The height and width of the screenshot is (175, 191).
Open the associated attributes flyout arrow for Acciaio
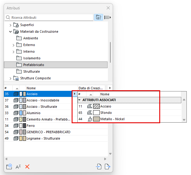click(x=75, y=94)
